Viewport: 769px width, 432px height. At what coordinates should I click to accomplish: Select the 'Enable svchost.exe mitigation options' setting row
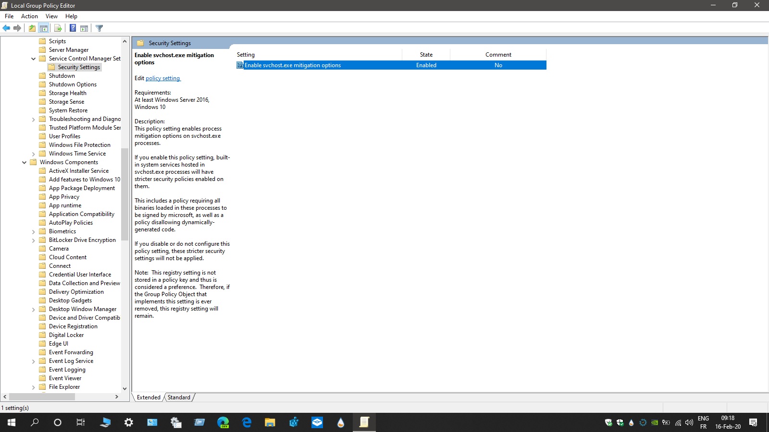click(x=391, y=65)
